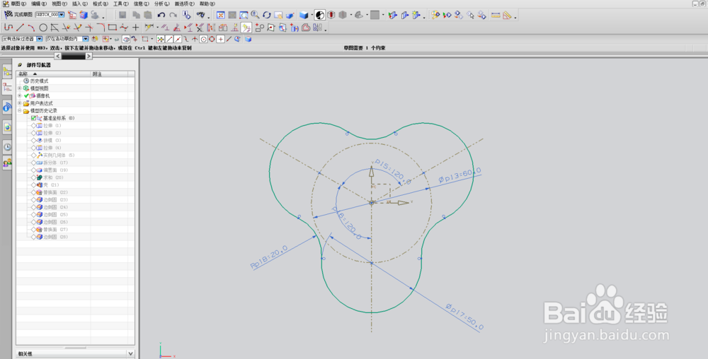708x359 pixels.
Task: Open the Assembly Navigator sidebar tab
Action: click(x=7, y=71)
